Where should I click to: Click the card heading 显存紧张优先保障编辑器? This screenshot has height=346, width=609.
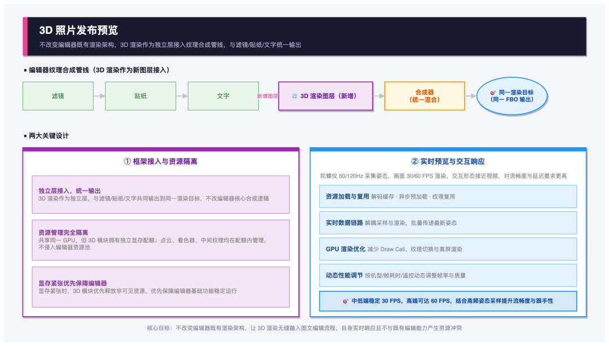(x=73, y=283)
